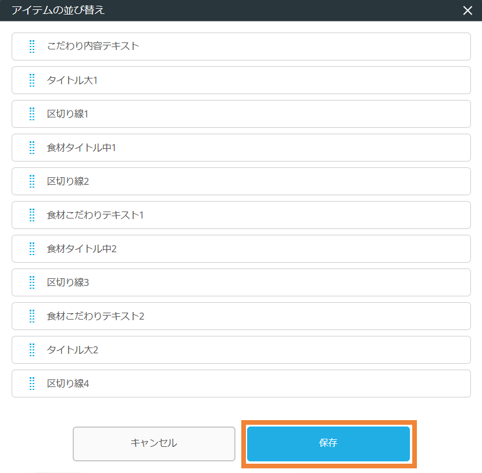
Task: Click the drag handle of 区切り線2
Action: [31, 181]
